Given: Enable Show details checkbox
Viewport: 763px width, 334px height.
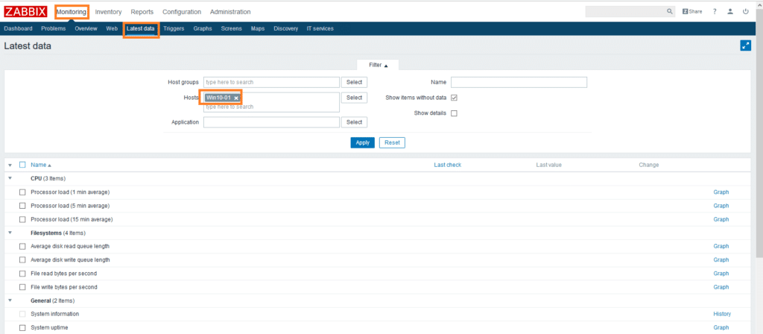Looking at the screenshot, I should (x=454, y=113).
